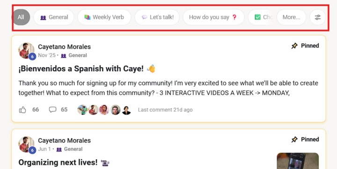The image size is (337, 169).
Task: Like the Bienvenidos post with the thumbs-up icon
Action: (22, 110)
